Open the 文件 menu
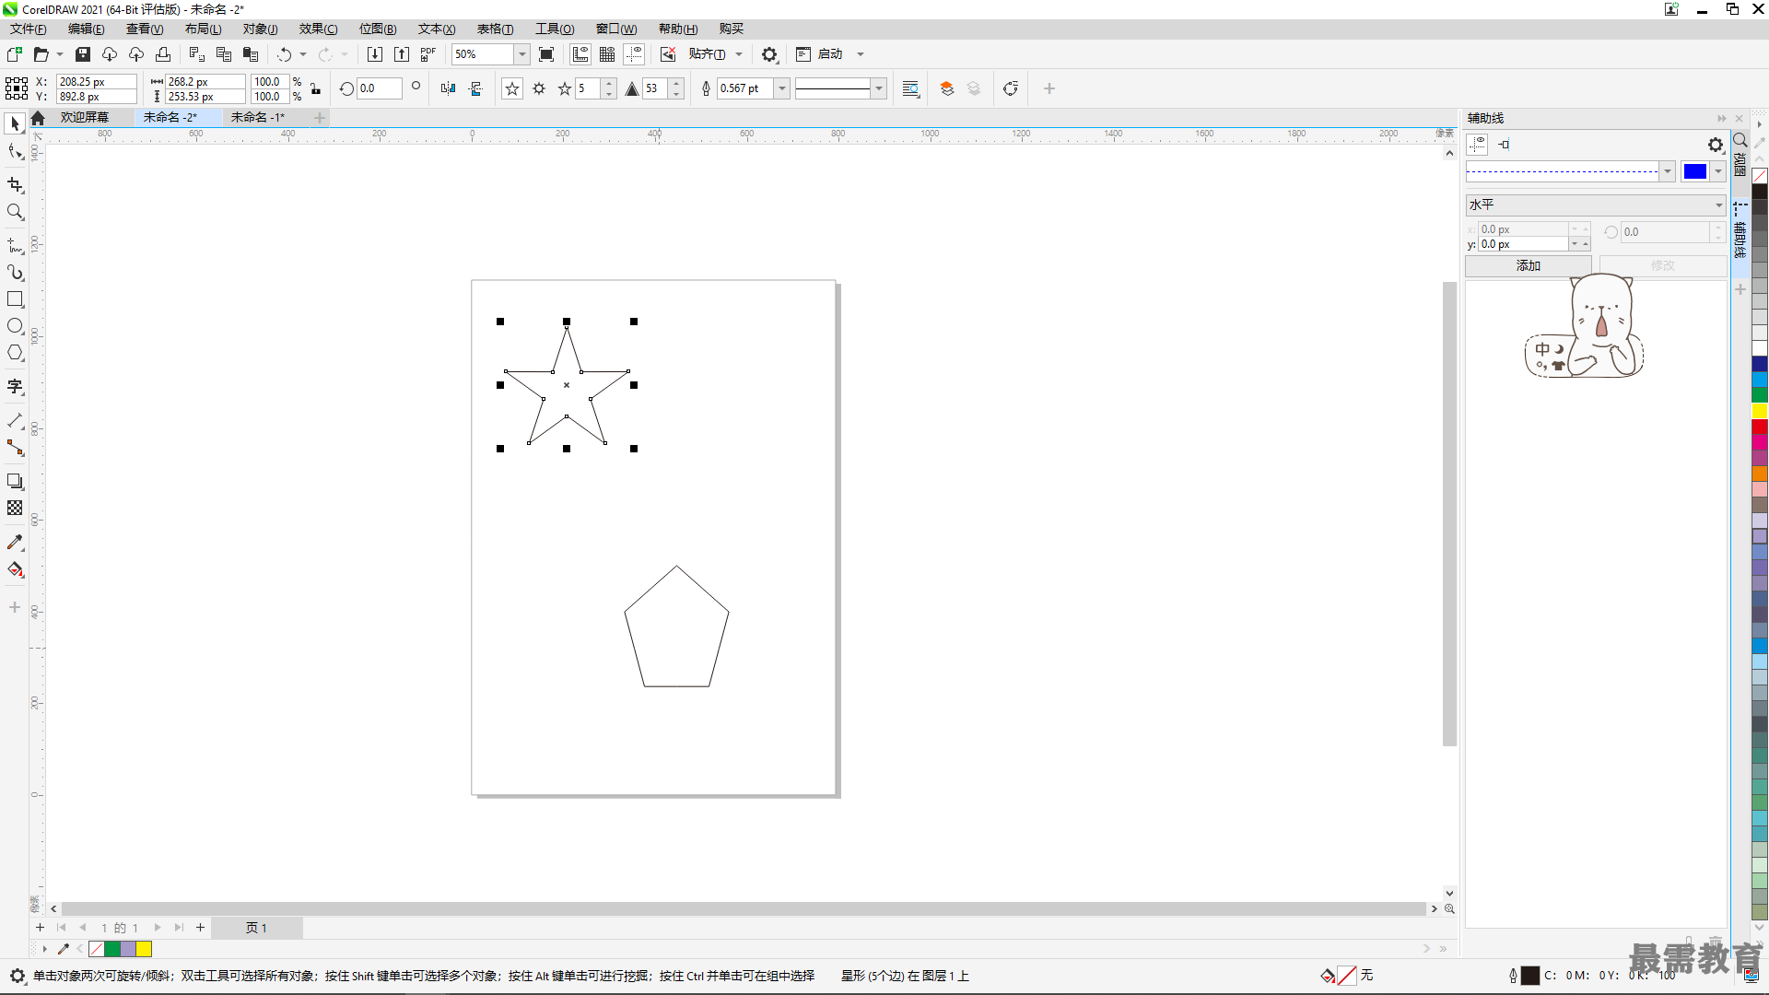 [x=29, y=29]
